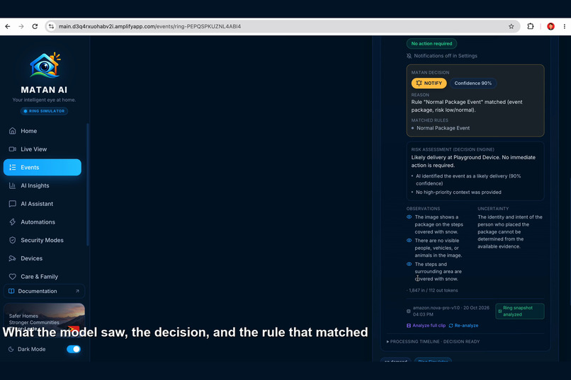Open the Documentation external link
571x380 pixels.
[44, 291]
